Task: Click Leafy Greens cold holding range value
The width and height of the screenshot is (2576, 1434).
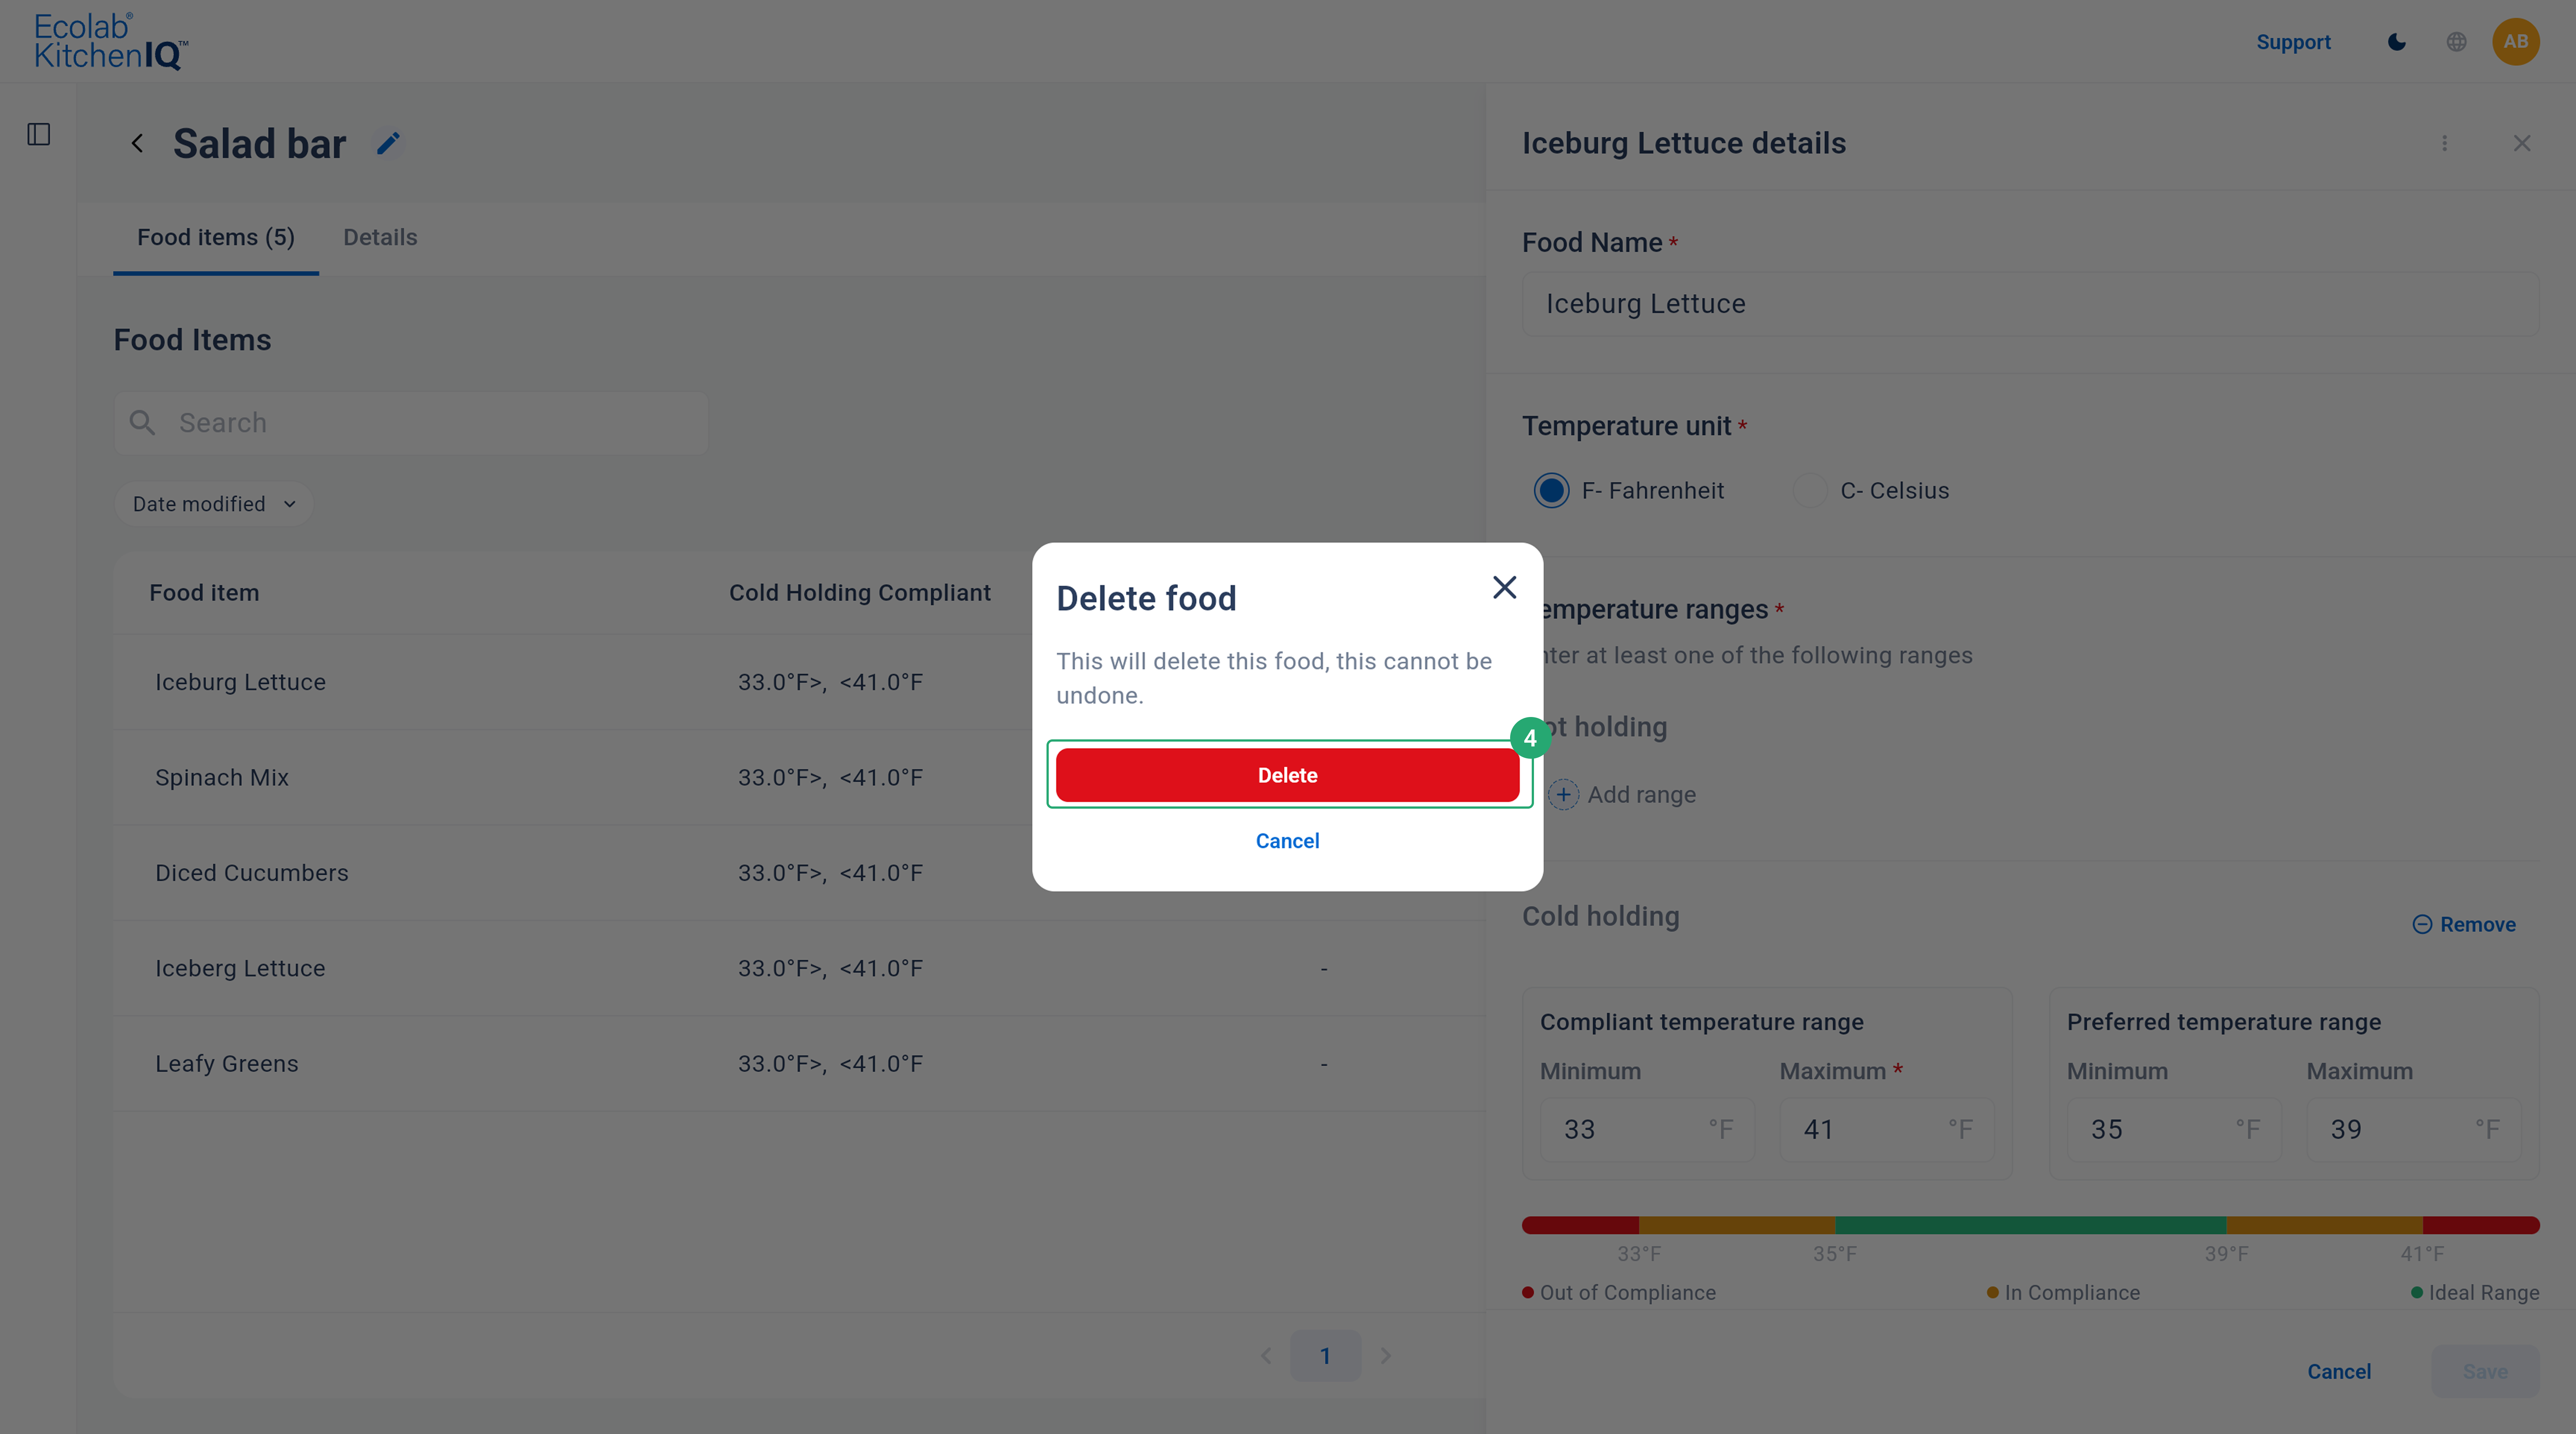Action: pos(831,1064)
